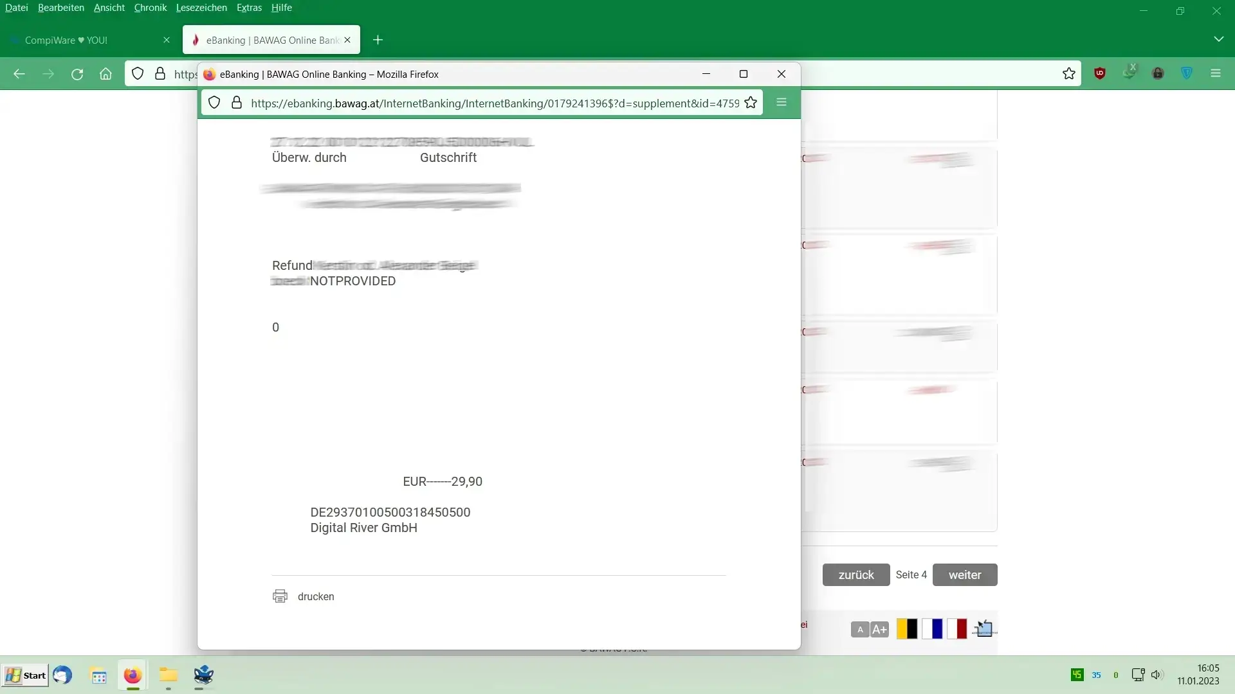
Task: Click main window tracking protection shield
Action: coord(138,74)
